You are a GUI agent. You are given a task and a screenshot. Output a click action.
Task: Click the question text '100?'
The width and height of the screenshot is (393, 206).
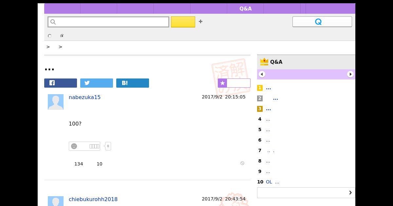coord(75,124)
